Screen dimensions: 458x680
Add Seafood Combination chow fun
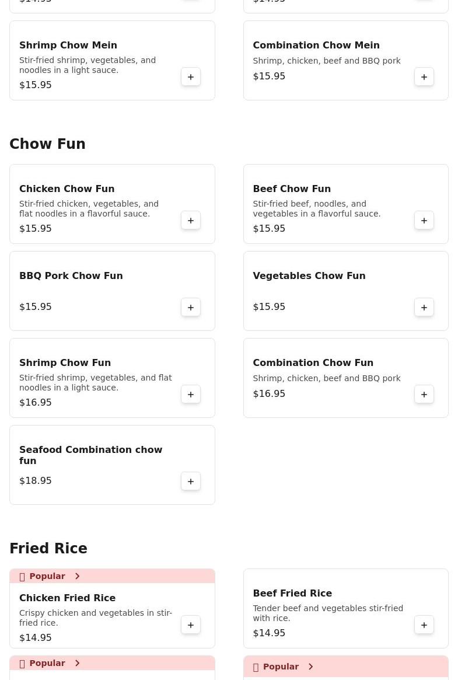coord(191,482)
